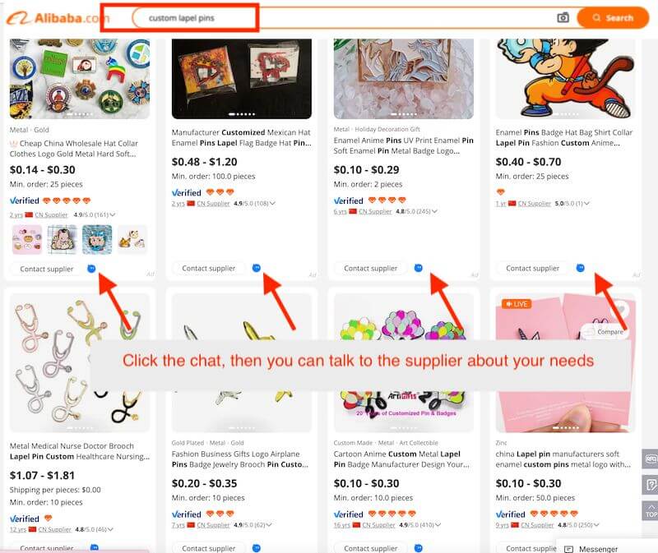Open chat for the $0.40 - $0.70 product
This screenshot has height=553, width=658.
click(x=581, y=268)
